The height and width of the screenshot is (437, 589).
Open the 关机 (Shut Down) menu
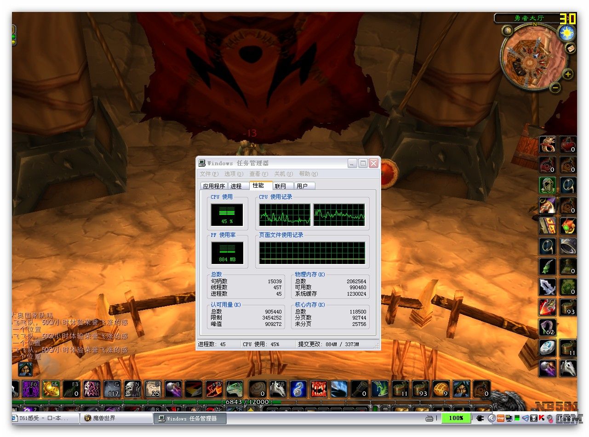point(283,174)
